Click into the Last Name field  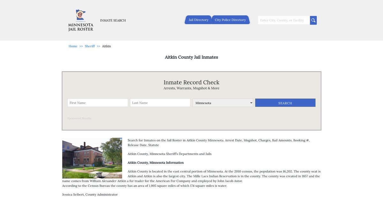[160, 103]
